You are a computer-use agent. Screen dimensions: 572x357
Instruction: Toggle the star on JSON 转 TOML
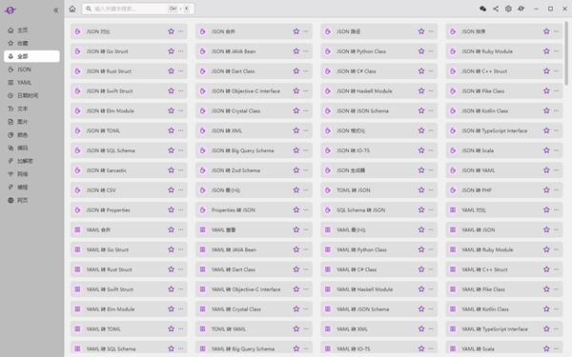click(x=171, y=130)
